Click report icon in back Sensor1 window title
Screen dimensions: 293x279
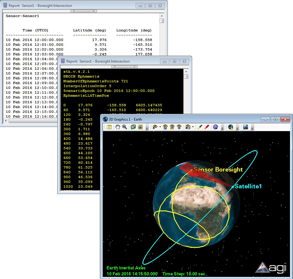coord(5,5)
